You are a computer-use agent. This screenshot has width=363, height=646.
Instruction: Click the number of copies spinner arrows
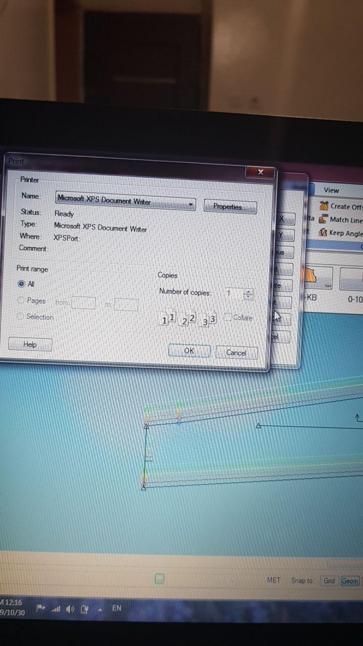pyautogui.click(x=248, y=294)
